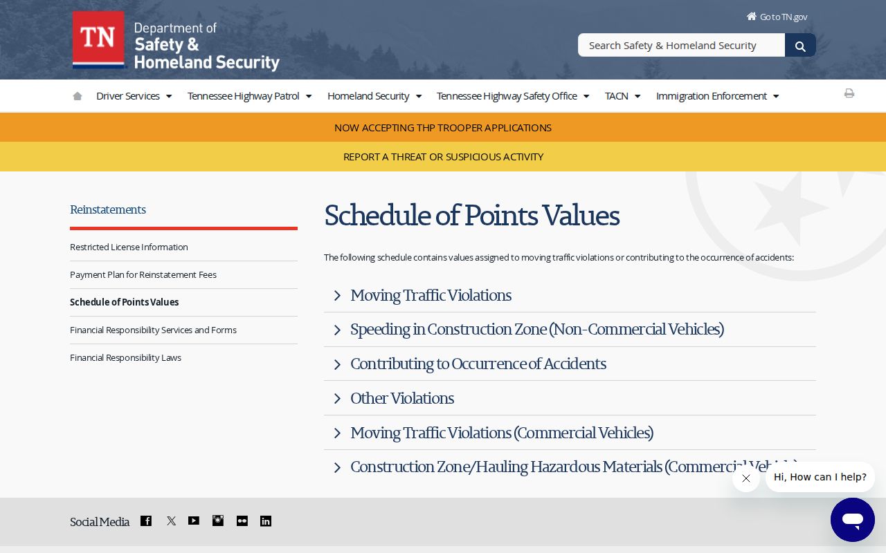Expand Moving Traffic Violations (Commercial Vehicles)
Screen dimensions: 886x553
(570, 433)
